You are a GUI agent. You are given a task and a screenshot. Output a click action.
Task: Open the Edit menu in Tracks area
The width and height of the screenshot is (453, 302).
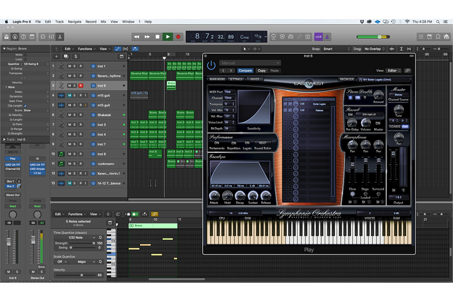tap(69, 49)
